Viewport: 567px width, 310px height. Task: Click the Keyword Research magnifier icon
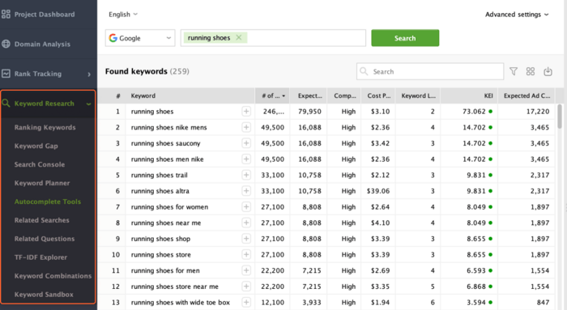pos(6,104)
